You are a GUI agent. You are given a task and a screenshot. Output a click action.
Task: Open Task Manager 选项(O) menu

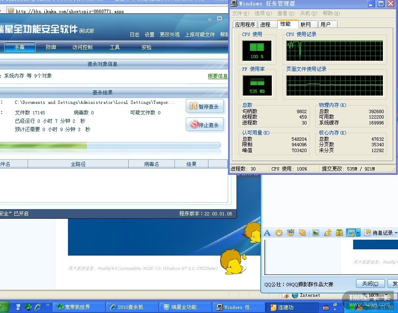(263, 13)
